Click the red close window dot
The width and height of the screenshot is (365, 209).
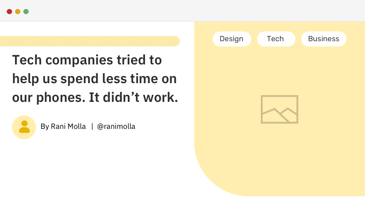9,12
